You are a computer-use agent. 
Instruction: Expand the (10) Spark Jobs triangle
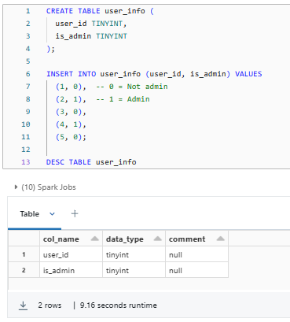point(16,187)
